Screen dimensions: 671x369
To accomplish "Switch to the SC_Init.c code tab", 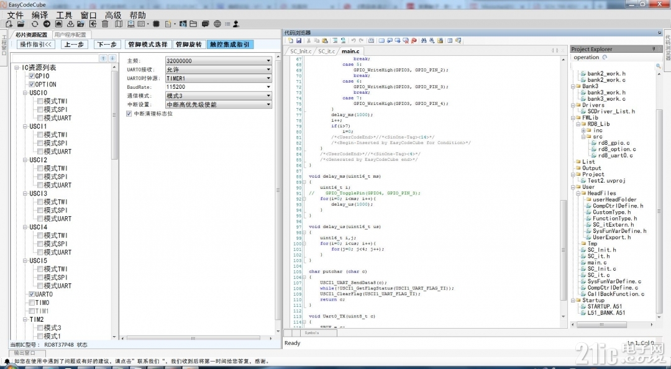I will pyautogui.click(x=301, y=51).
